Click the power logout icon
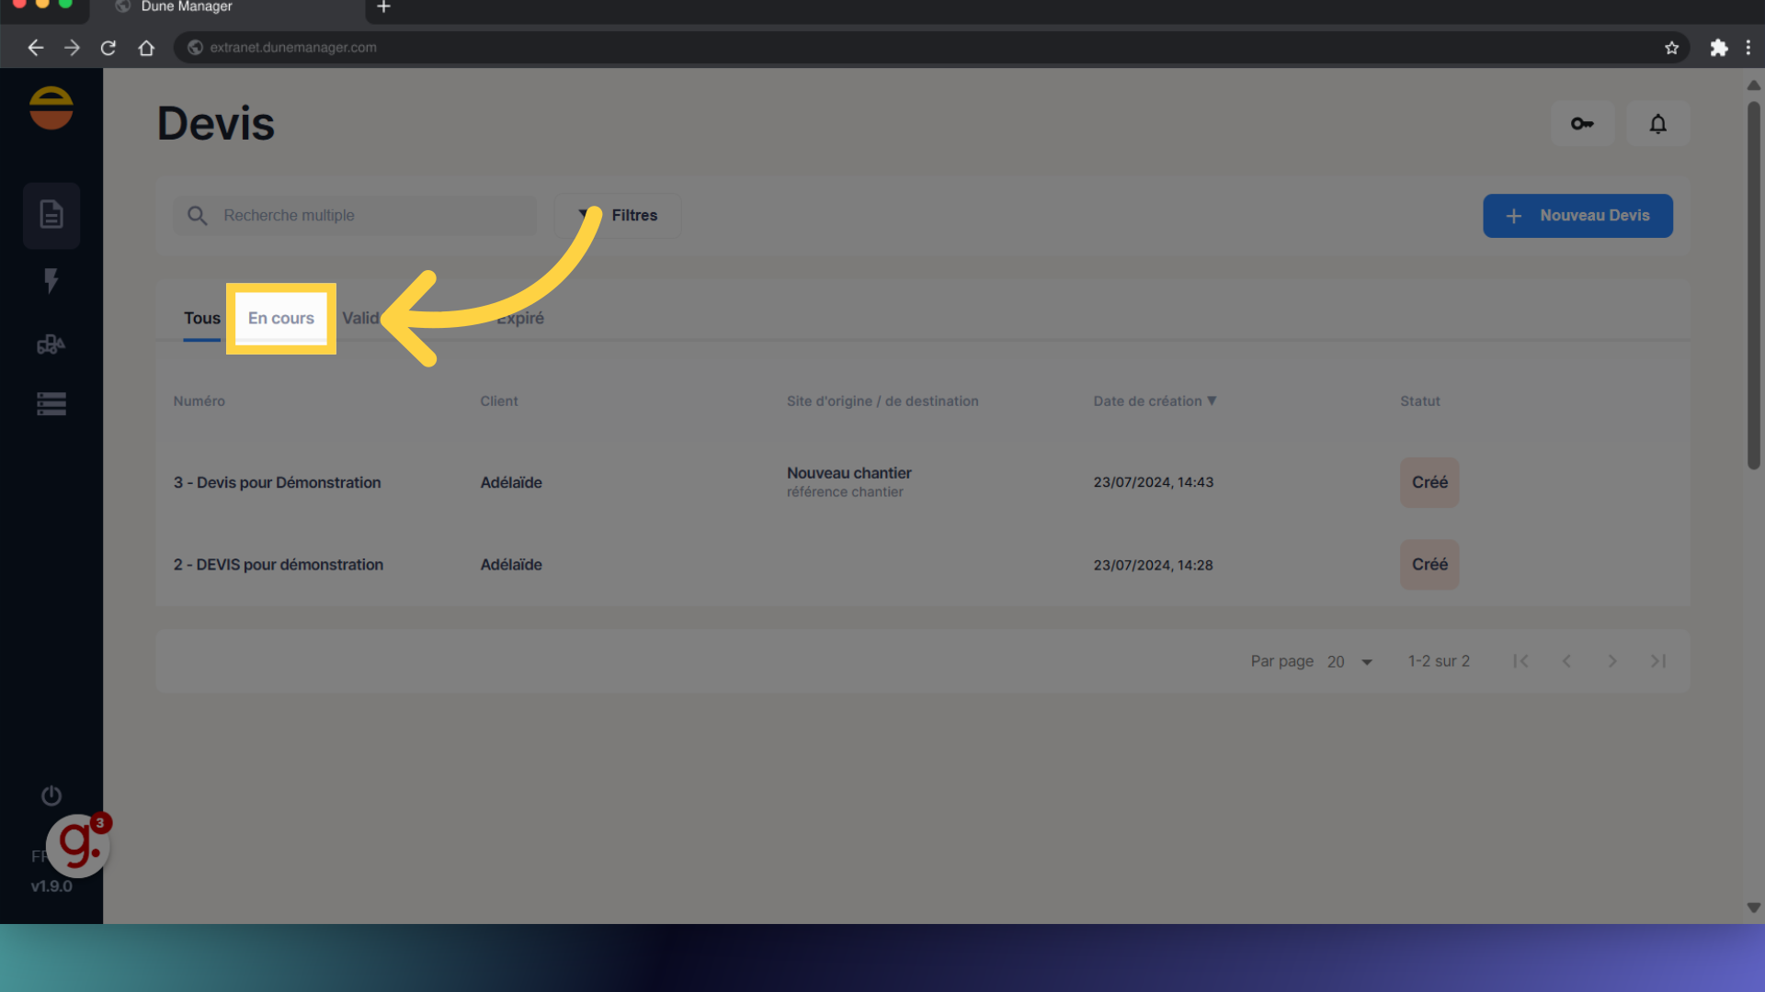 tap(51, 795)
